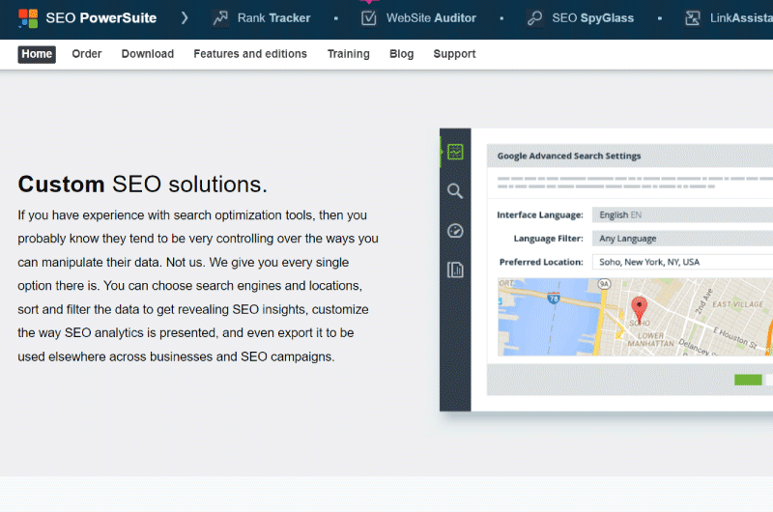Viewport: 773px width, 512px height.
Task: Click the Rank Tracker chart icon
Action: tap(220, 18)
